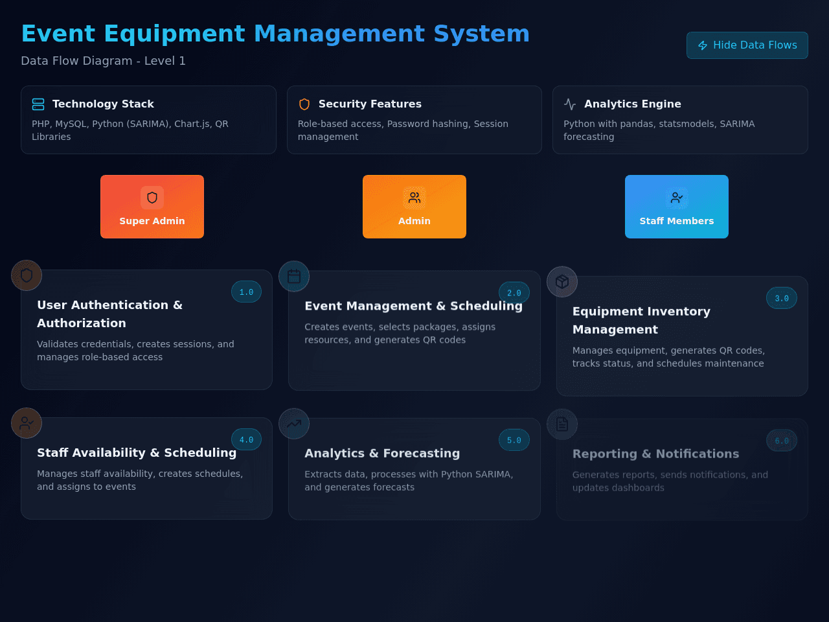Click the 6.0 process number badge
Image resolution: width=829 pixels, height=622 pixels.
point(782,441)
